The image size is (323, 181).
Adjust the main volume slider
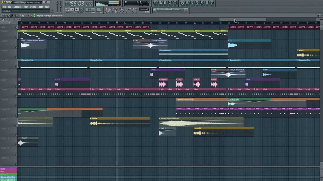(x=58, y=3)
